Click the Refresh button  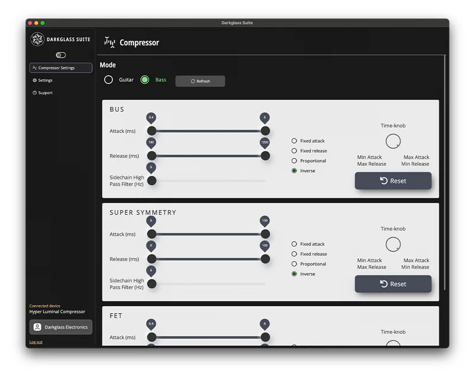(200, 81)
